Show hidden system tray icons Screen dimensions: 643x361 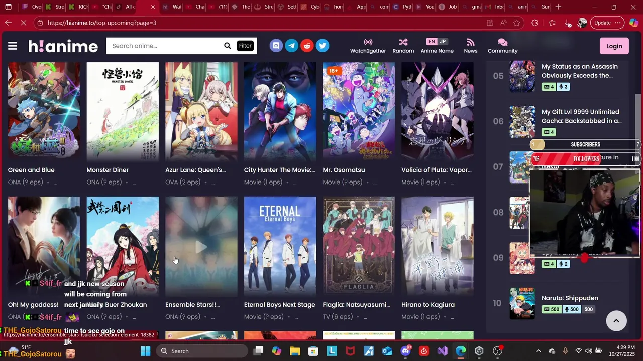[539, 351]
